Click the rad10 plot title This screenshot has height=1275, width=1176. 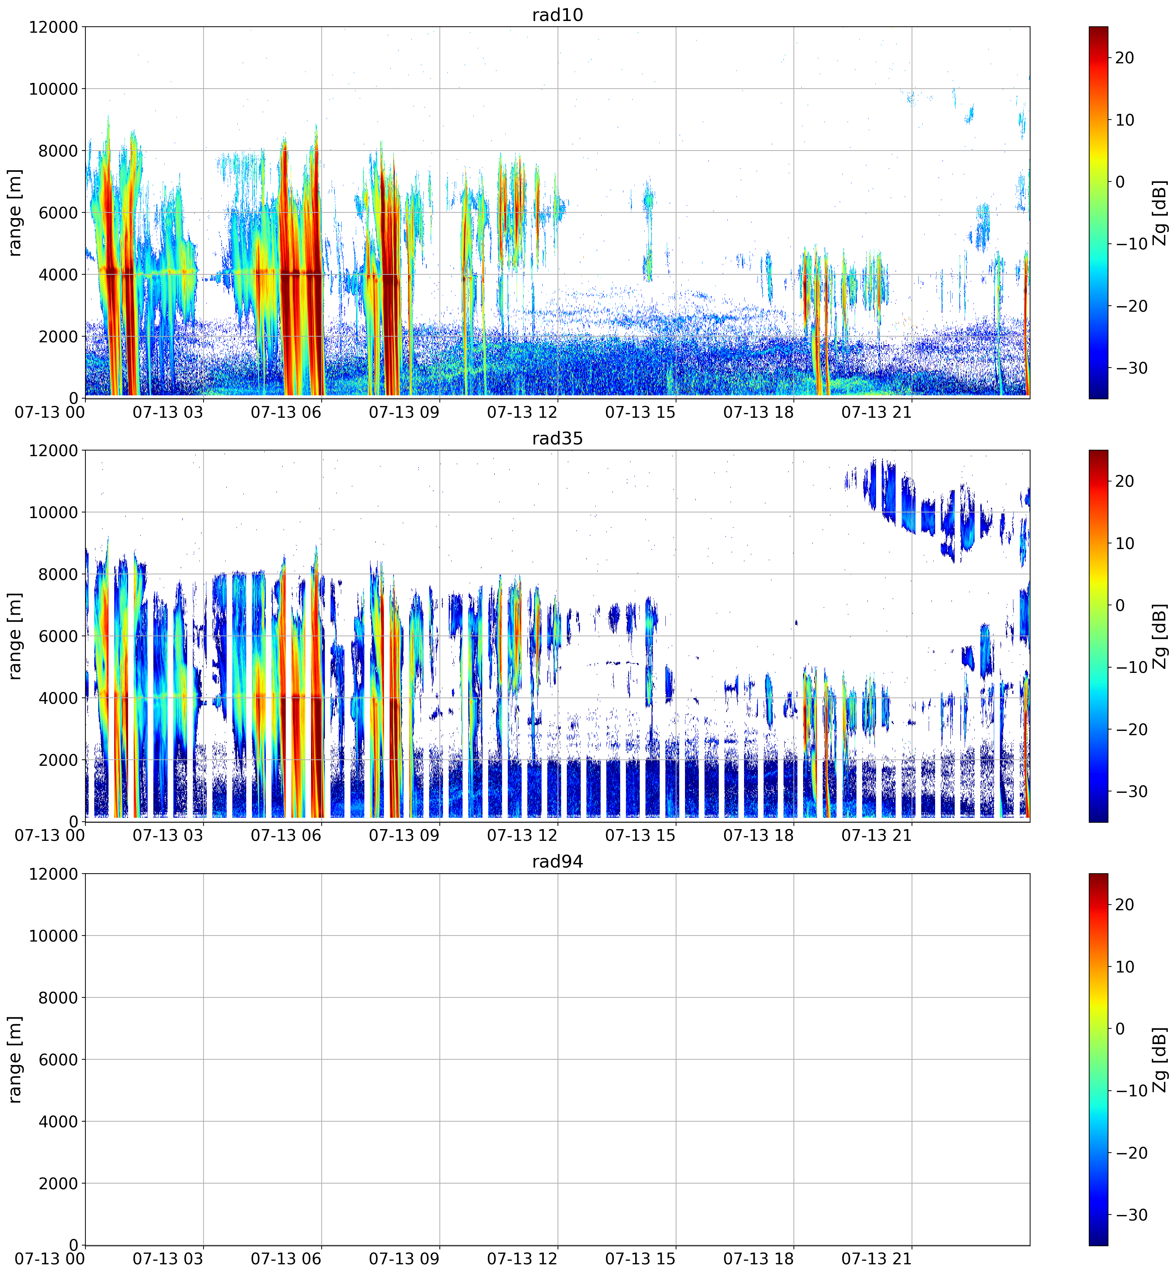[x=558, y=15]
